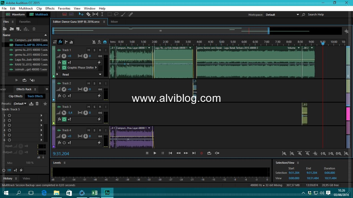Switch to Favorites tab in Files panel
Viewport: 353px width, 198px height.
pos(25,22)
